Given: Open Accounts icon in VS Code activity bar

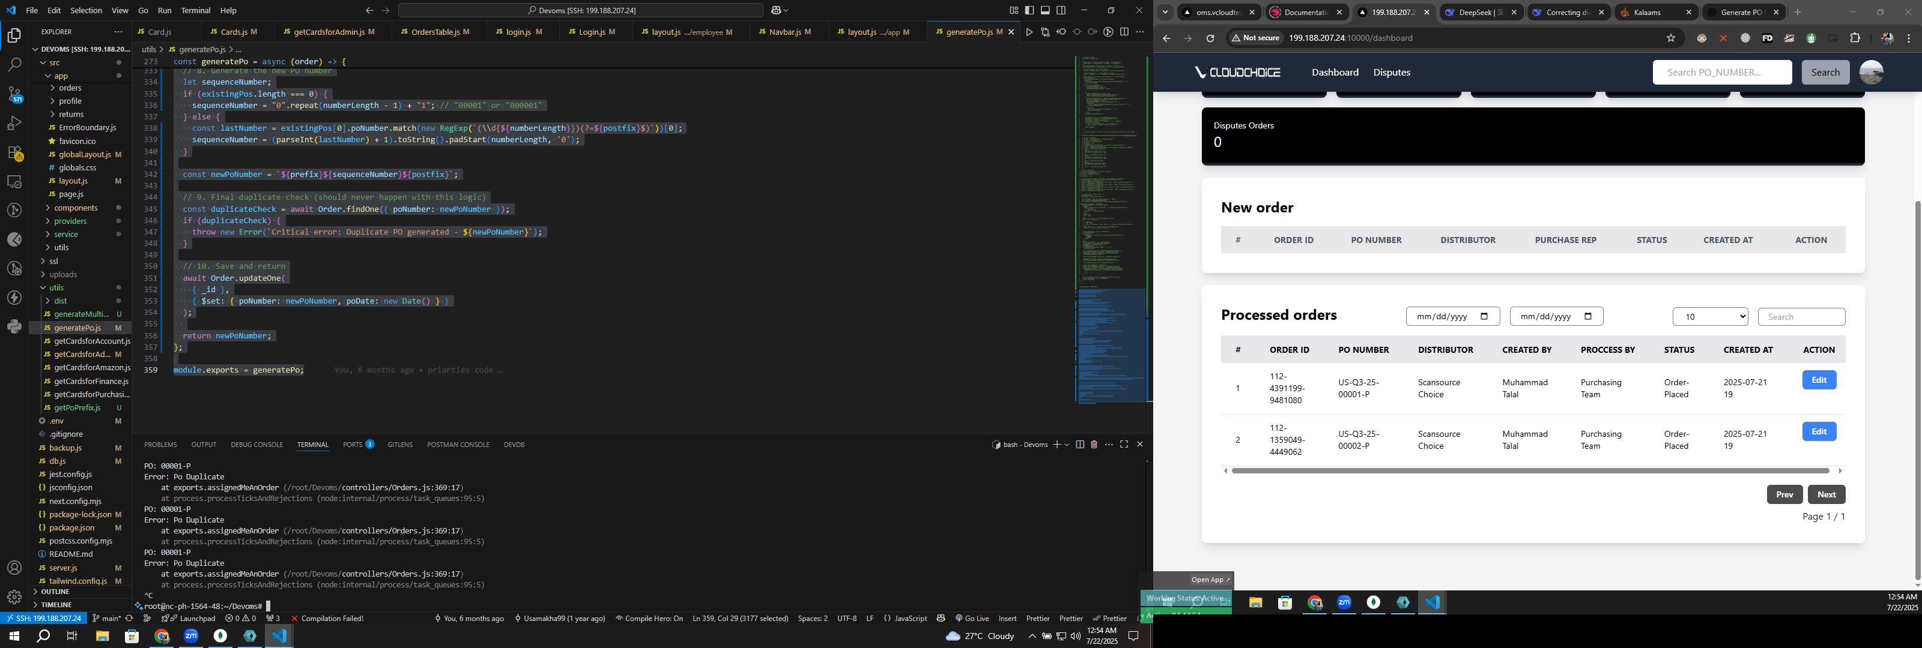Looking at the screenshot, I should pyautogui.click(x=14, y=568).
